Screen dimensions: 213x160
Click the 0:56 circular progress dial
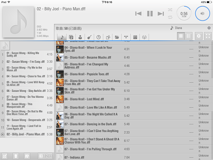click(184, 13)
